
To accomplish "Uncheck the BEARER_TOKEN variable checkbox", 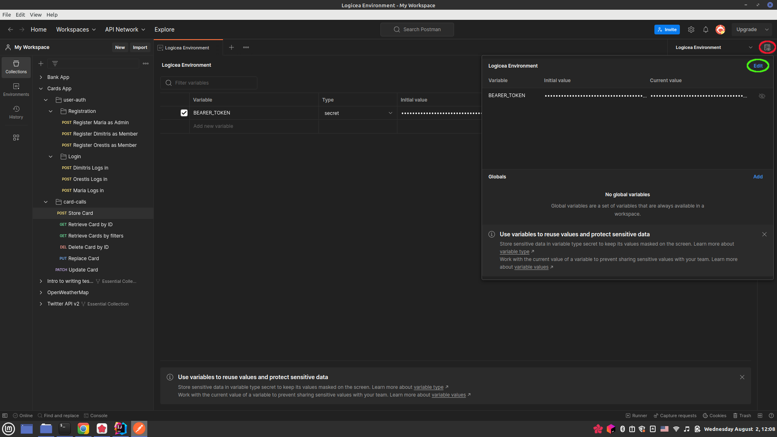I will click(184, 113).
